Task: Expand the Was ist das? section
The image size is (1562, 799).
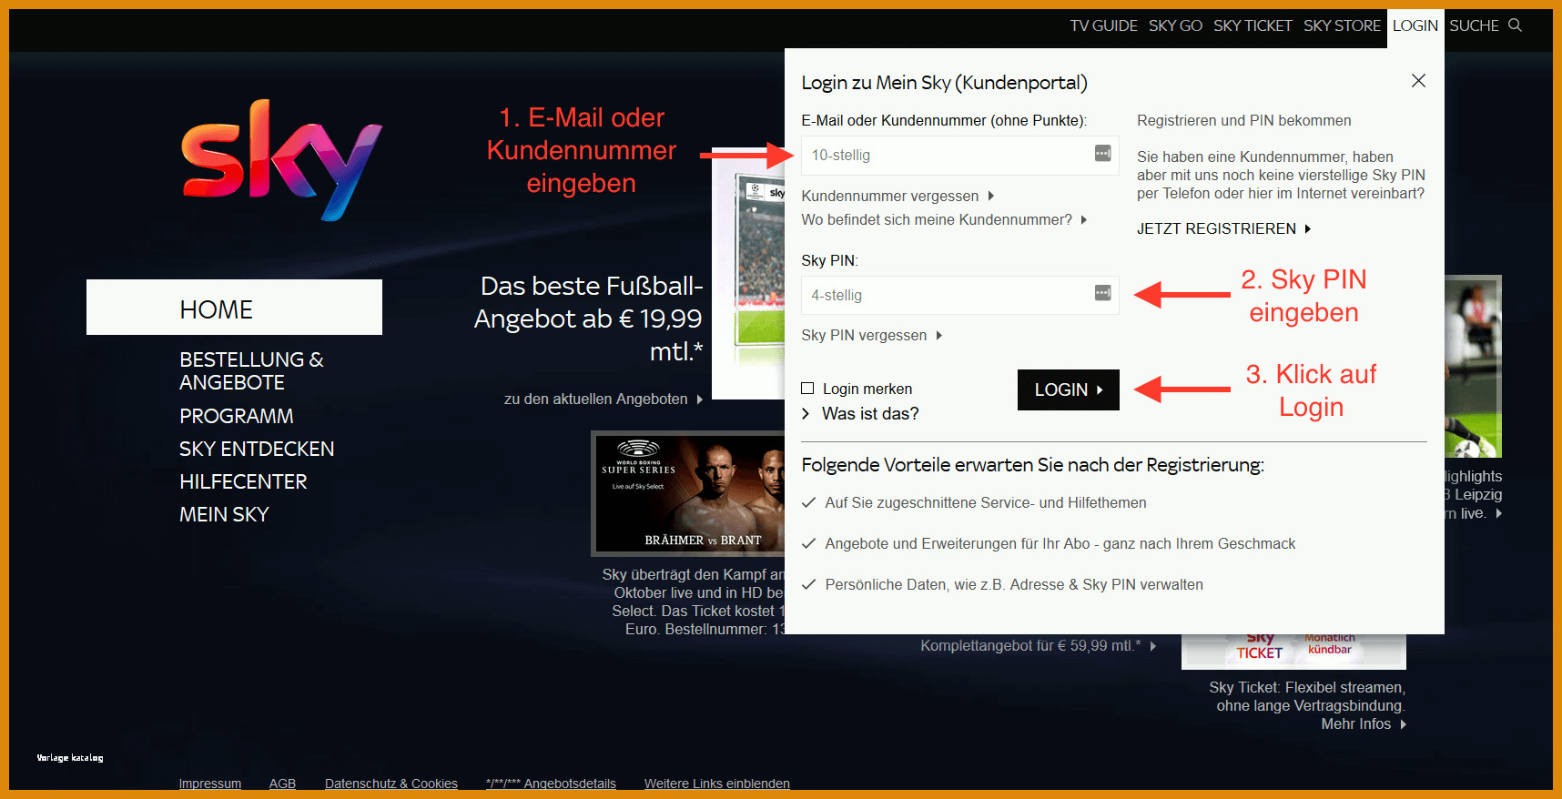Action: tap(860, 413)
